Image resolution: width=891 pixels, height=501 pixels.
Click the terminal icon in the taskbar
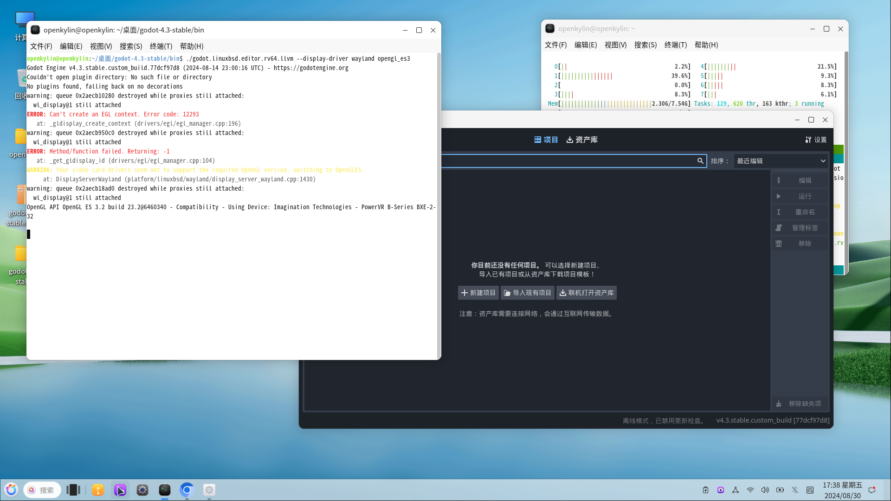(165, 490)
